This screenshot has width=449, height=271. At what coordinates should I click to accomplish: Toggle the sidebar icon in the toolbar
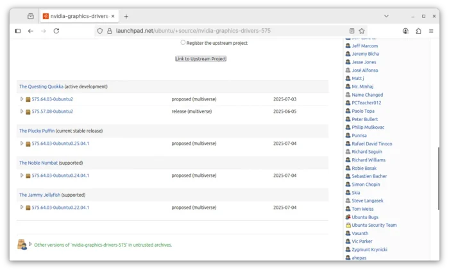[x=18, y=31]
